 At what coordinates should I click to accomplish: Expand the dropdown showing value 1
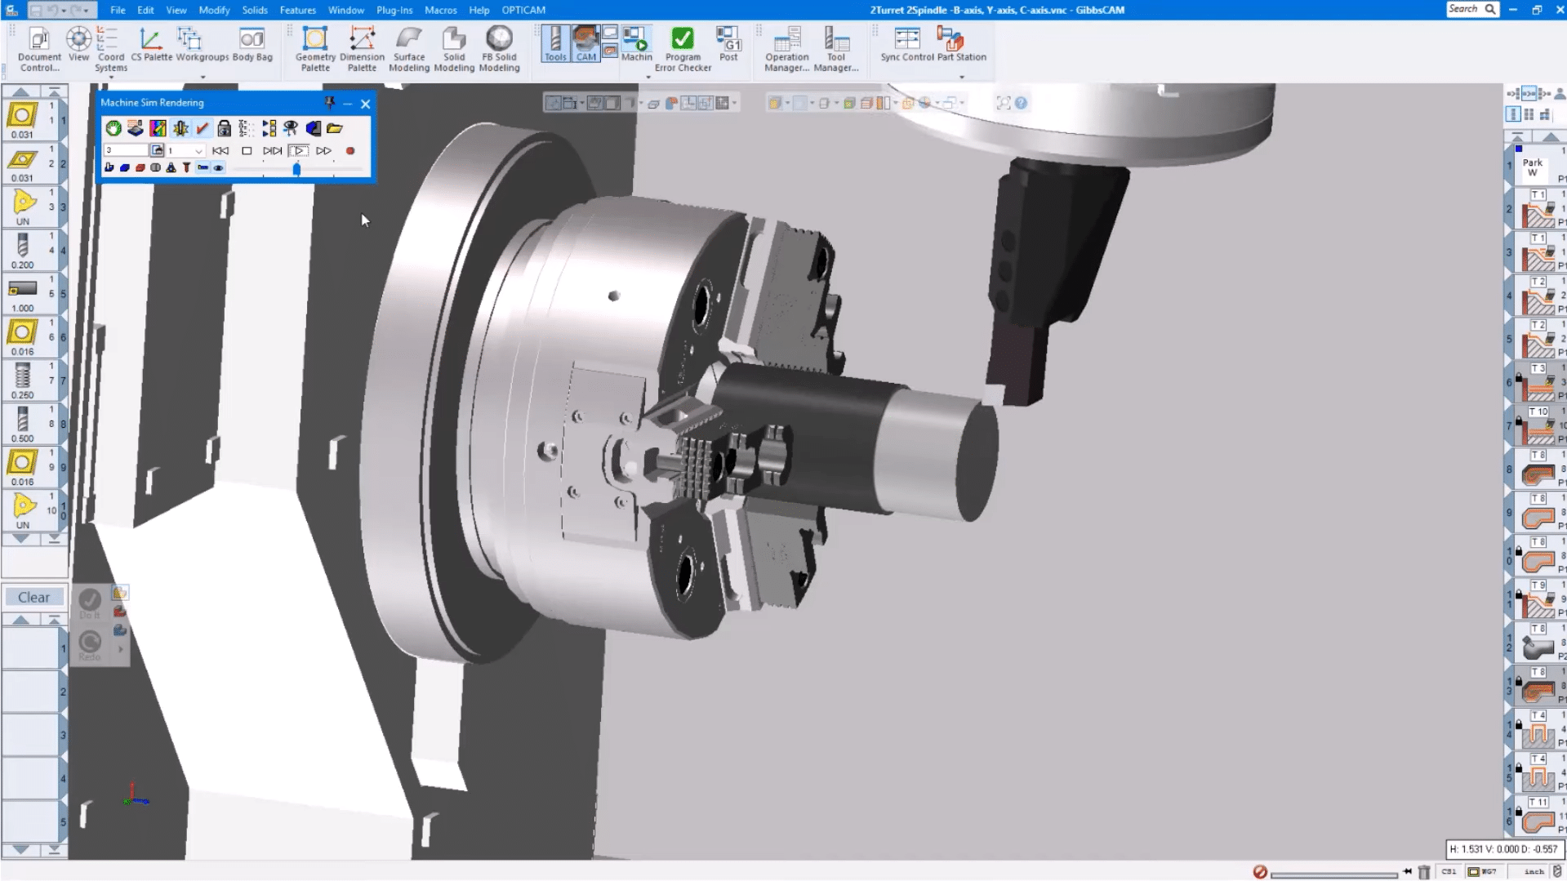[x=198, y=151]
